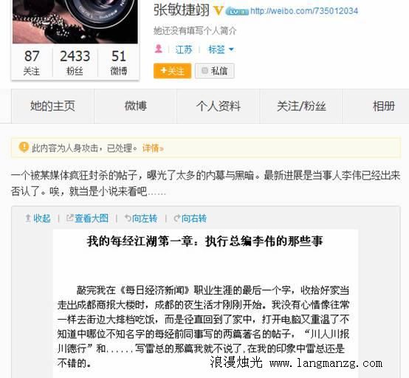Click the 江苏 location link
Screen dimensions: 409x378
[184, 49]
